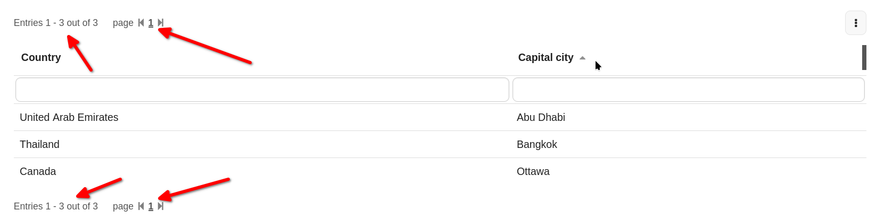Select the United Arab Emirates cell
Screen dimensions: 876x219
pos(69,117)
